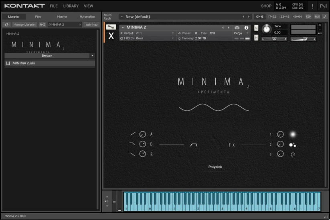
Task: Refresh the libraries list
Action: tap(6, 25)
